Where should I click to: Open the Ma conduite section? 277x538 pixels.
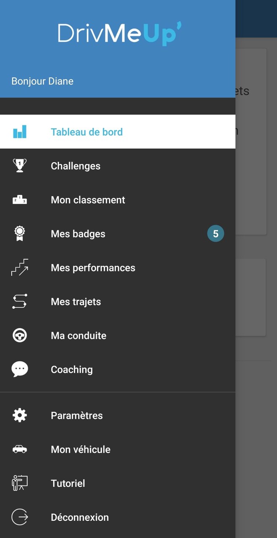(x=78, y=335)
